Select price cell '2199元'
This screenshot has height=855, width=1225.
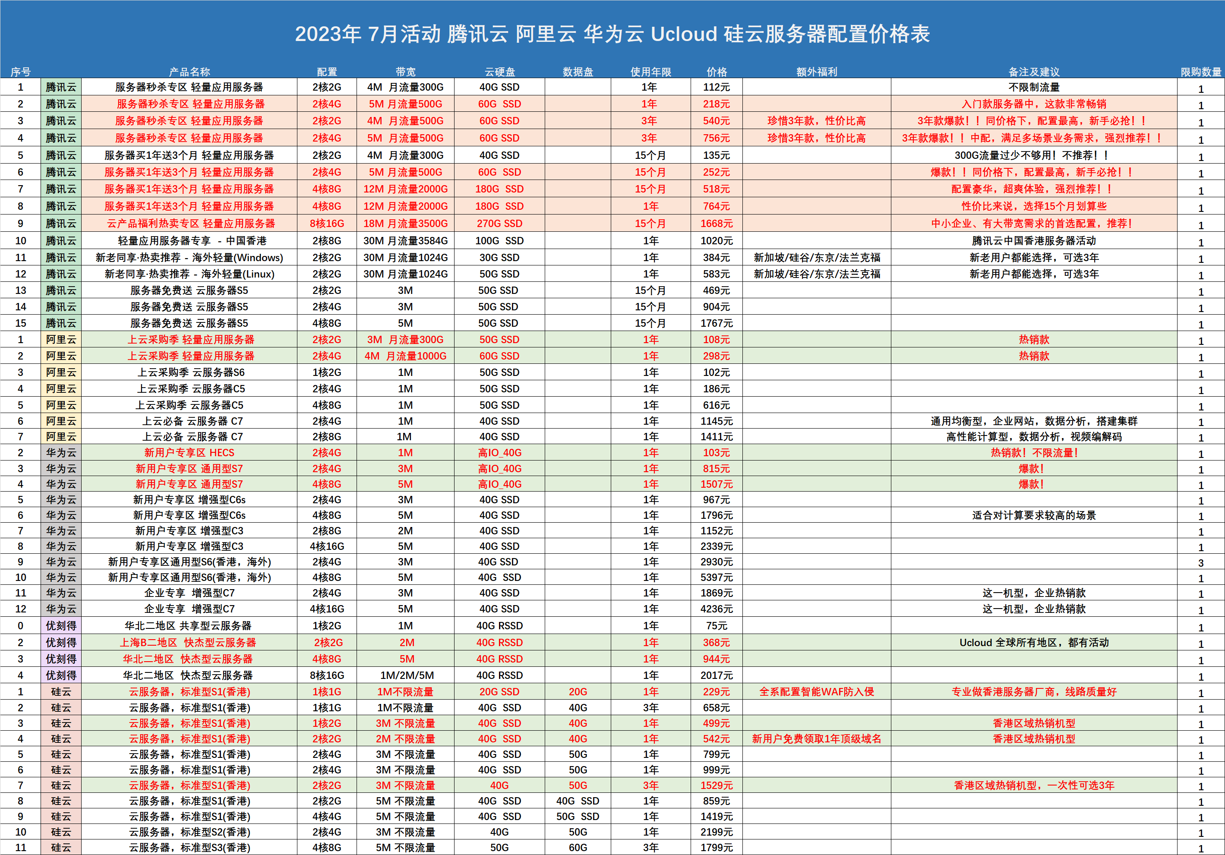pyautogui.click(x=717, y=832)
